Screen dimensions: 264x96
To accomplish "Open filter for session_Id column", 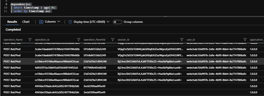I will 182,40.
